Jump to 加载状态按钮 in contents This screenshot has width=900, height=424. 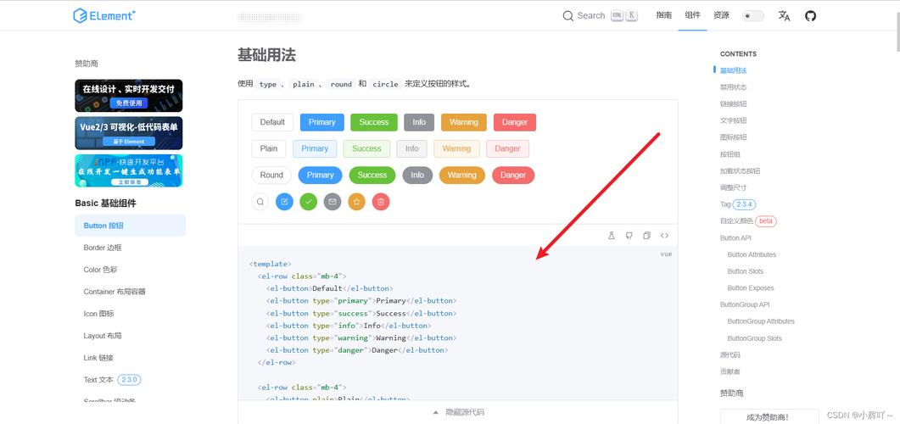pos(741,171)
